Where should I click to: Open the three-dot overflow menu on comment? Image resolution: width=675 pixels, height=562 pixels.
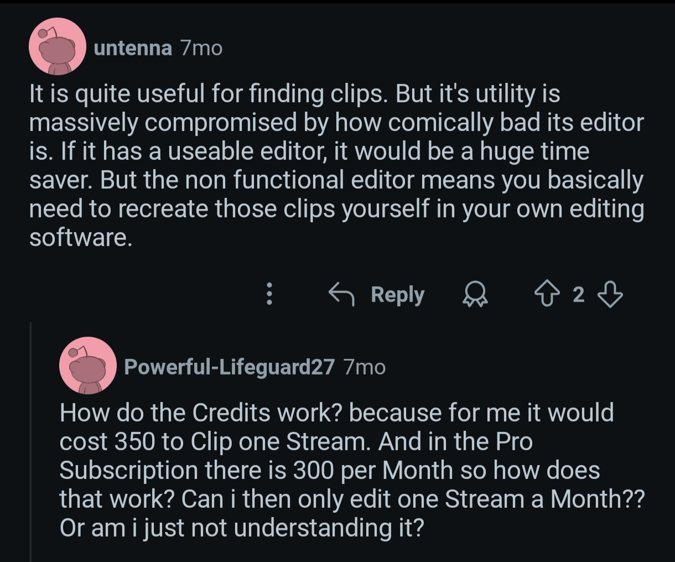(269, 294)
